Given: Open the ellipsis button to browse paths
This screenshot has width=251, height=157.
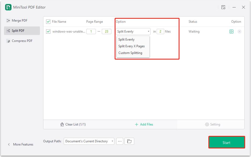Looking at the screenshot, I should click(119, 141).
